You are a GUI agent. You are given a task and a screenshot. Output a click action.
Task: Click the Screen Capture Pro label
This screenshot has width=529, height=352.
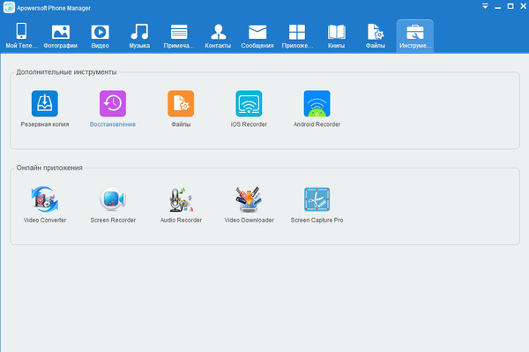[x=317, y=220]
